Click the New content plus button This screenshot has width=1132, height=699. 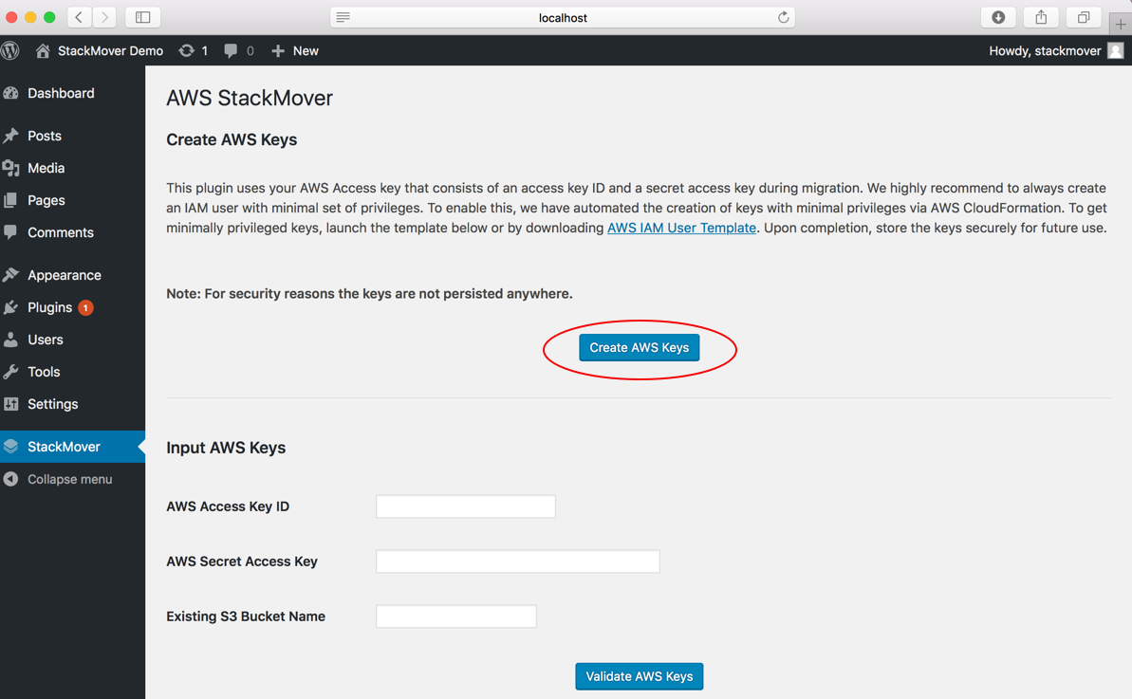[294, 50]
